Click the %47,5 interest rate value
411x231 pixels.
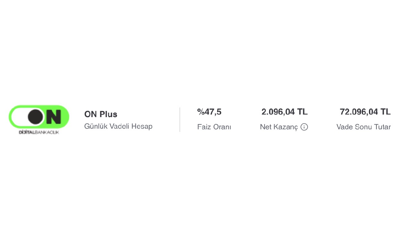[x=209, y=112]
